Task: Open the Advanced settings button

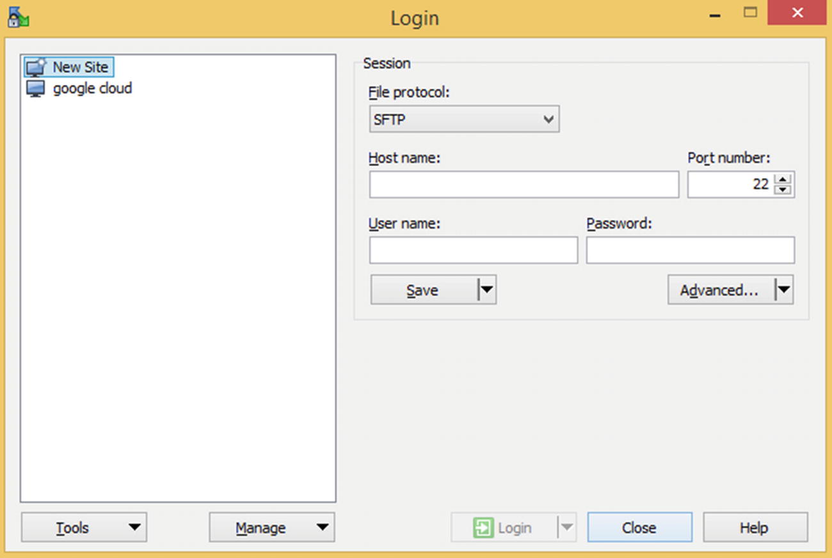Action: coord(721,290)
